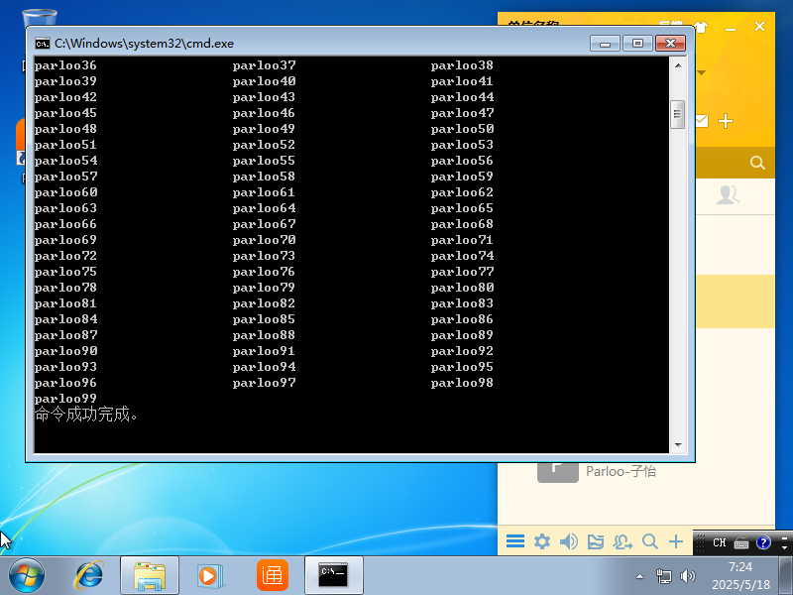Click the Show desktop strip beside the clock
This screenshot has height=595, width=793.
tap(786, 576)
